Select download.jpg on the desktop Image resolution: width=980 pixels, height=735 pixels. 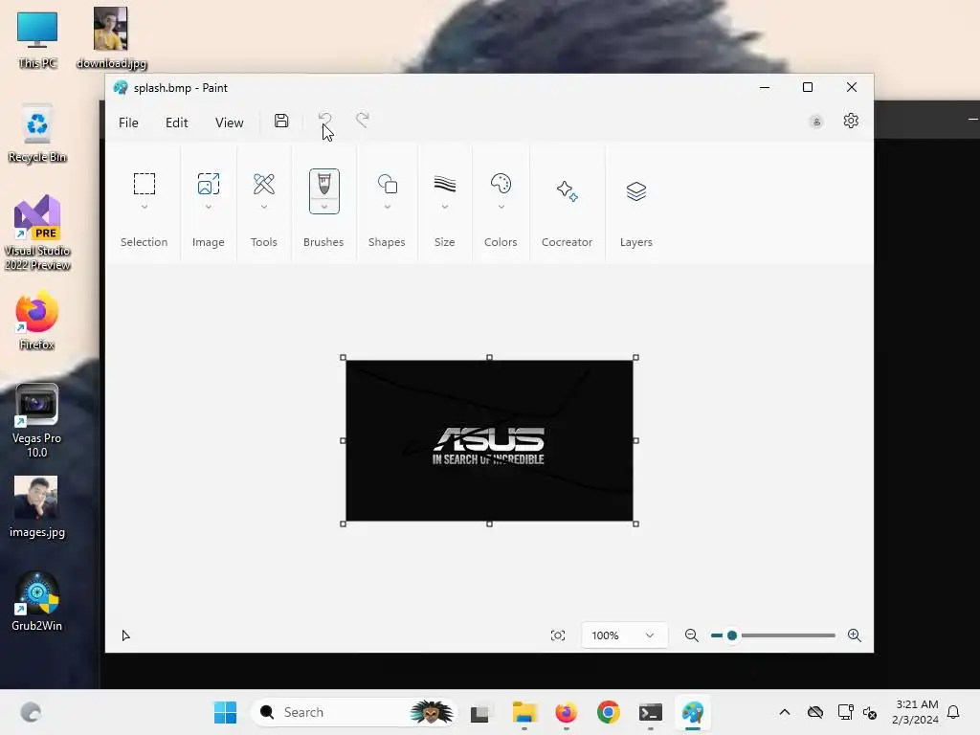click(111, 37)
